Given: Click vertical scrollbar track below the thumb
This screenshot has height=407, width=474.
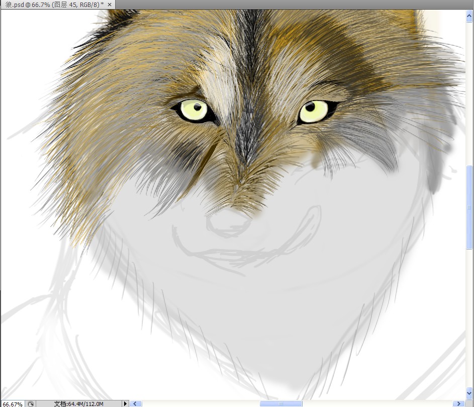Looking at the screenshot, I should [469, 317].
